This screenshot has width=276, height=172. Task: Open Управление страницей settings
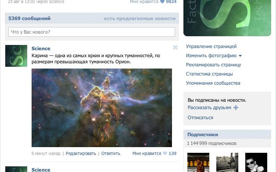[x=211, y=46]
